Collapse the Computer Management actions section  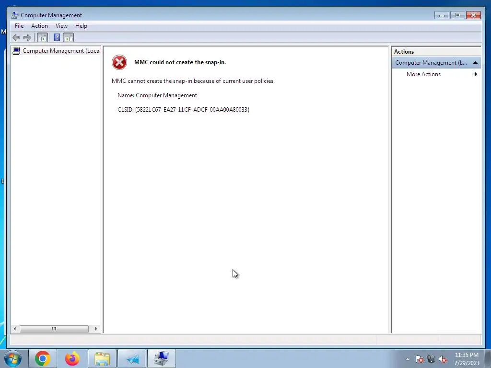tap(475, 63)
